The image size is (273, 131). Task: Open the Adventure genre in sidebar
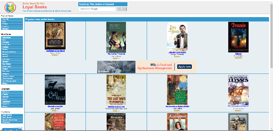(12, 37)
